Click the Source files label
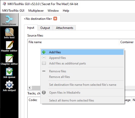 pos(35,36)
